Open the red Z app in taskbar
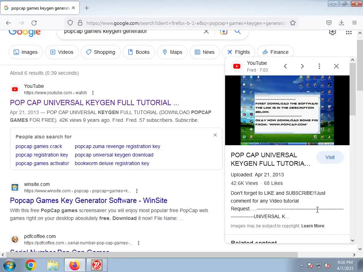Screen dimensions: 363x272 pos(97,265)
